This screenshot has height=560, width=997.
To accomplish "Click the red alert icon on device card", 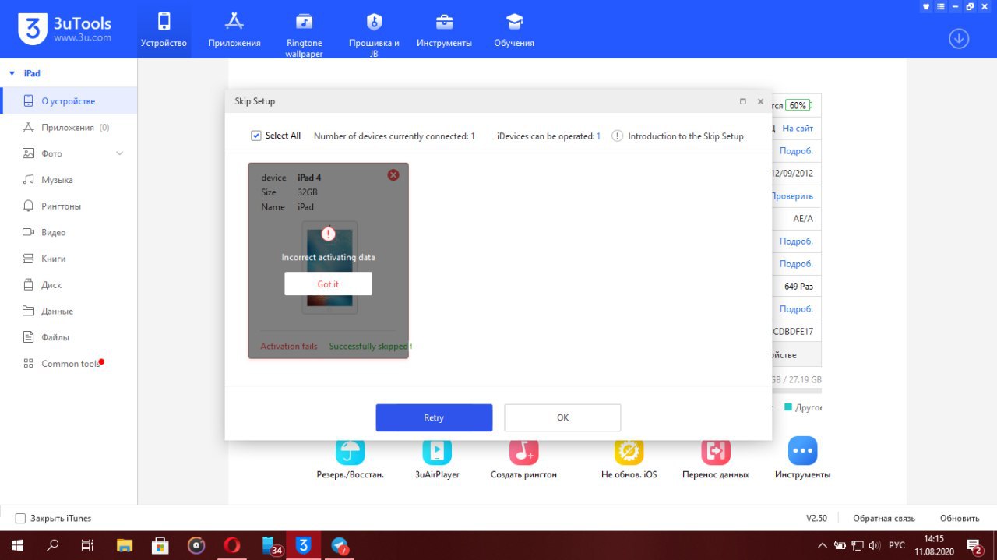I will point(328,233).
